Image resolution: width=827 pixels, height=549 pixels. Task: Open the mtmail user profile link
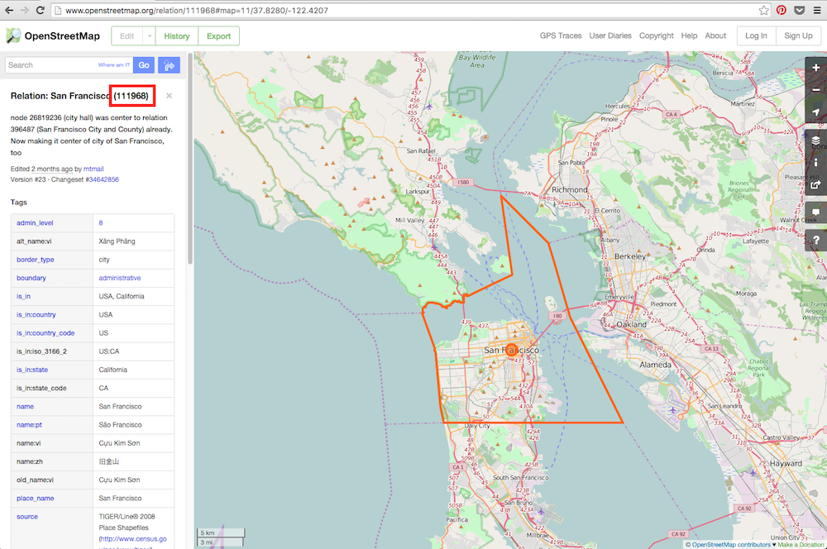pyautogui.click(x=93, y=169)
